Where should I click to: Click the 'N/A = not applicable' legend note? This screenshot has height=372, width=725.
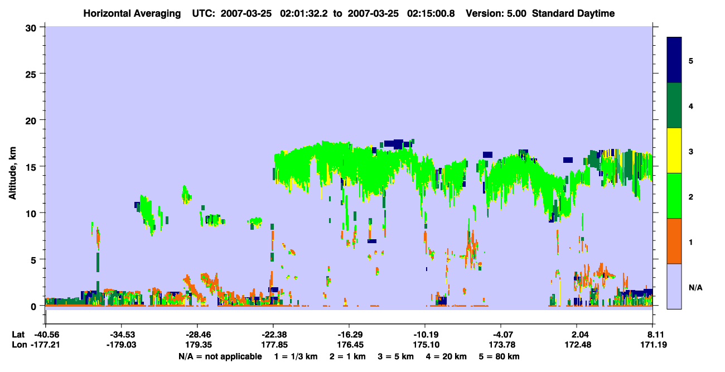[x=220, y=356]
